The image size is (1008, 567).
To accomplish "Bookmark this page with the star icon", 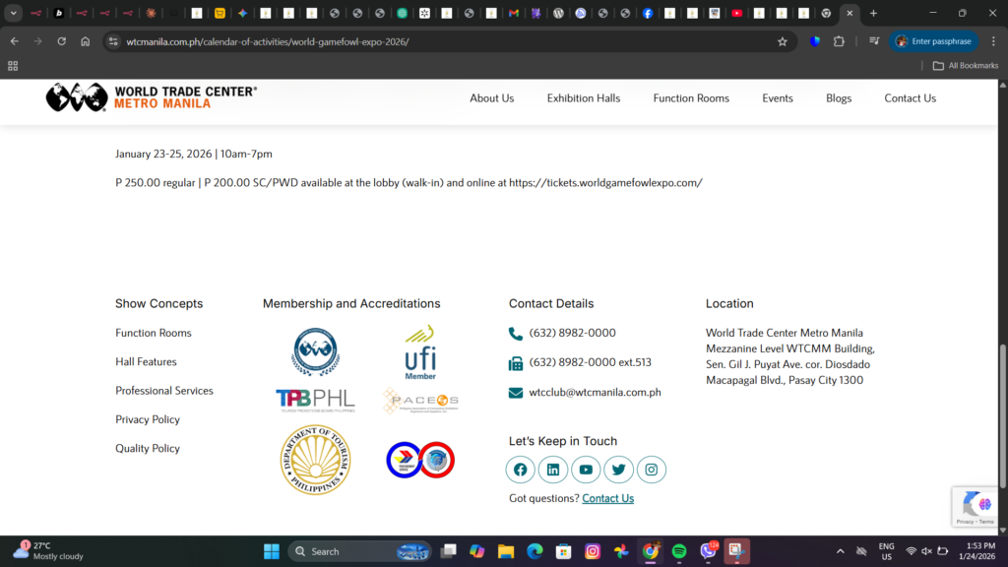I will tap(783, 41).
